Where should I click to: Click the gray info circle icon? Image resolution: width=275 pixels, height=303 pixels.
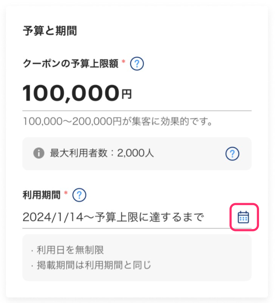[x=38, y=154]
